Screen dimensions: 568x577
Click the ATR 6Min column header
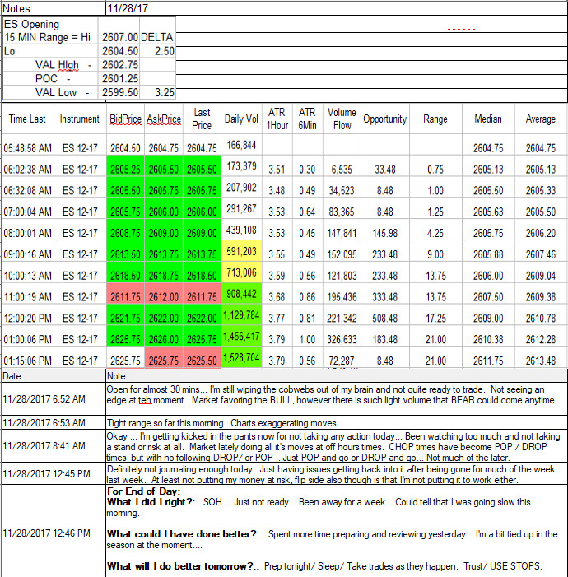(x=307, y=119)
